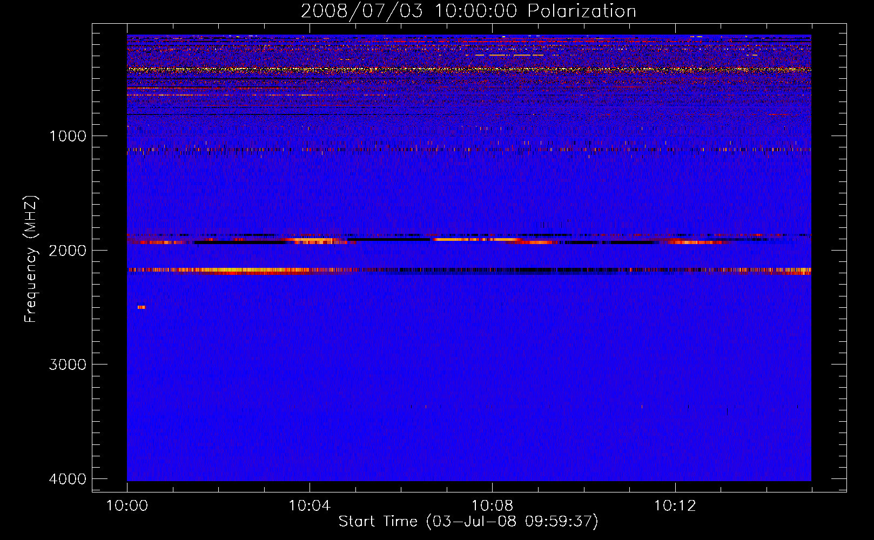This screenshot has width=874, height=540.
Task: Click the '4000' frequency tick label
Action: 68,479
